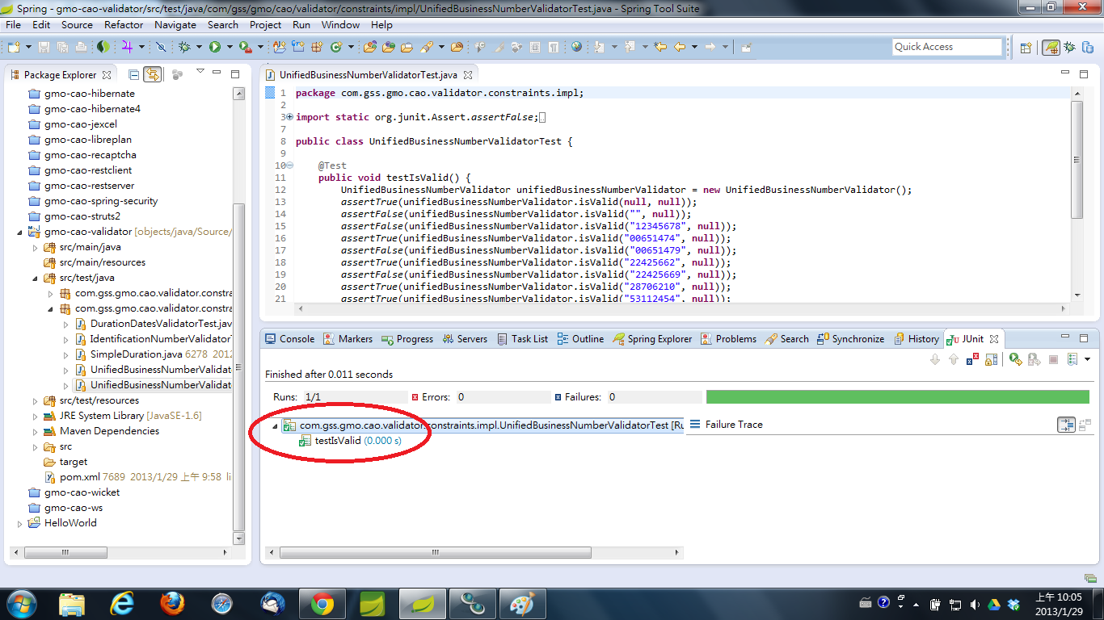Maximize the editor area
The width and height of the screenshot is (1104, 620).
1085,73
